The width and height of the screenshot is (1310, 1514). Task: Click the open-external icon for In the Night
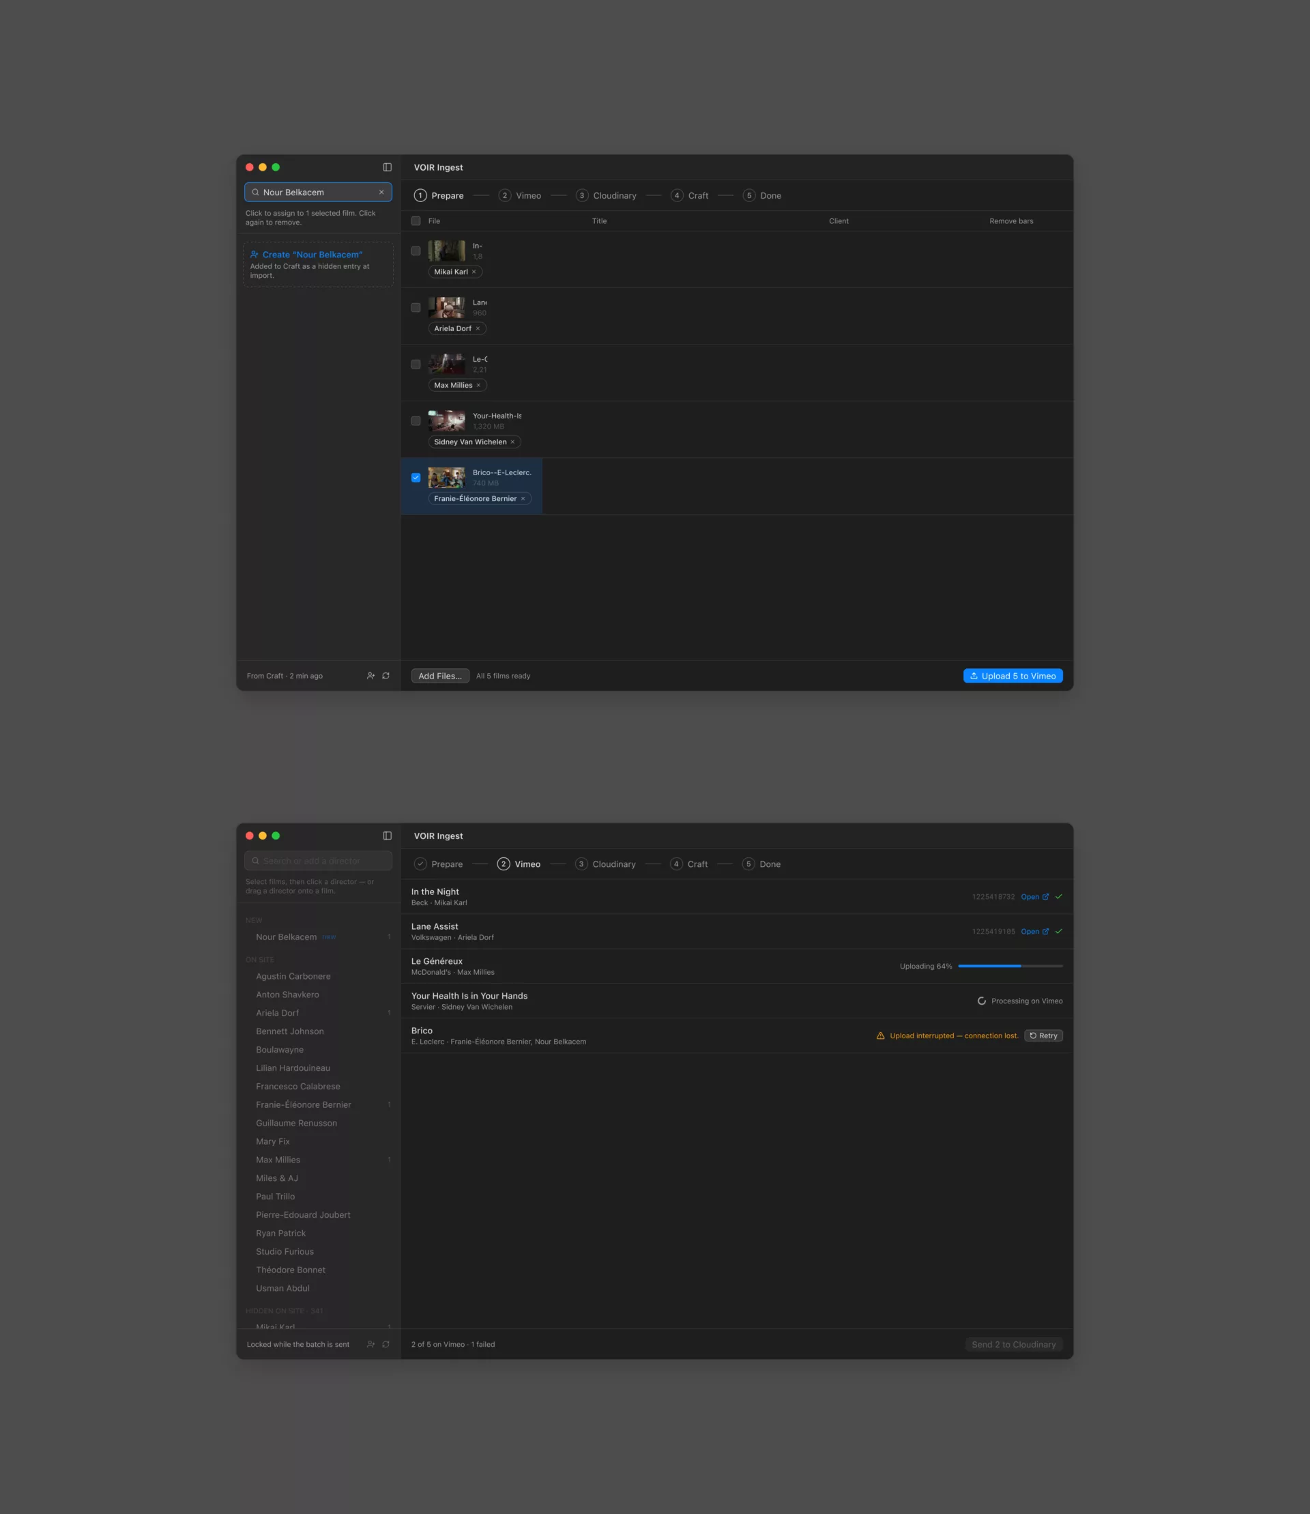[x=1045, y=897]
